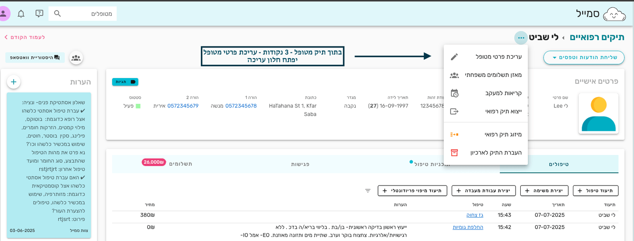Click יצירת עבודת מעבדה button
This screenshot has height=241, width=634.
coord(484,191)
